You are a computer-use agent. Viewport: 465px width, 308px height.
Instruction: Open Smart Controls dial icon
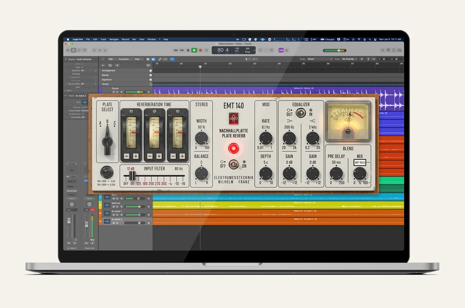tap(94, 50)
